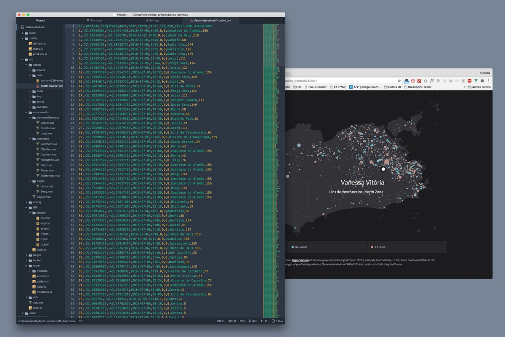Click the Fogo Cruzado link in browser
This screenshot has width=505, height=337.
click(300, 260)
